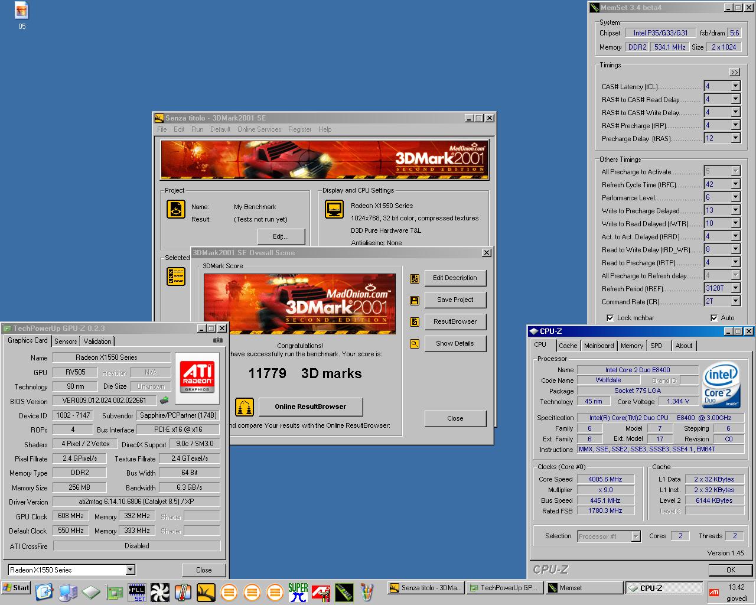Launch graphics card quick launch icon
Image resolution: width=756 pixels, height=605 pixels.
coord(114,591)
